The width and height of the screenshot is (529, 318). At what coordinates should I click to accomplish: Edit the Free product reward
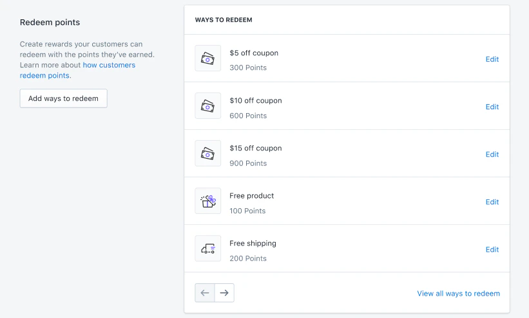tap(492, 202)
